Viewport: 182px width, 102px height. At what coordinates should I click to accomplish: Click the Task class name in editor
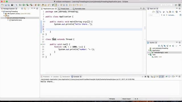(54, 39)
